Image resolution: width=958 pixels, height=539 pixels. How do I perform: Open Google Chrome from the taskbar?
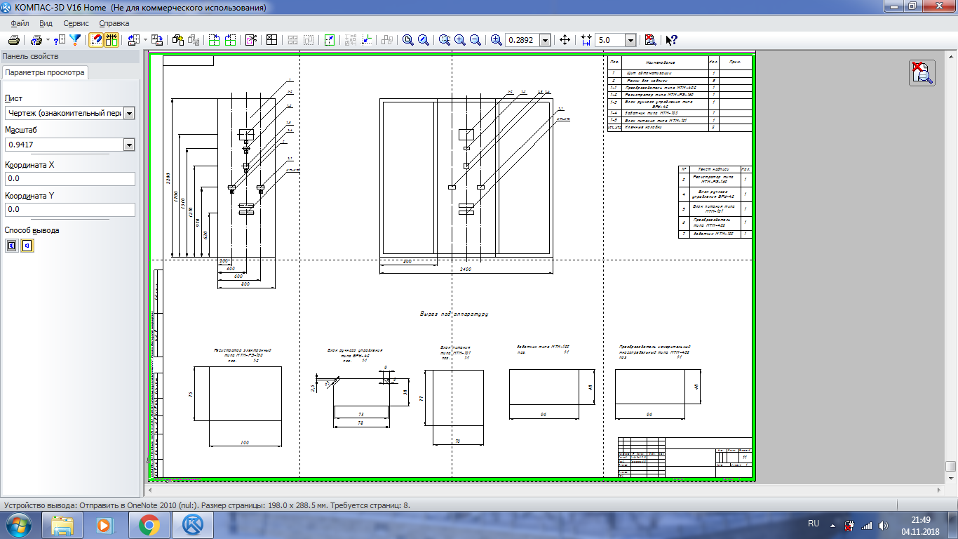click(x=148, y=524)
